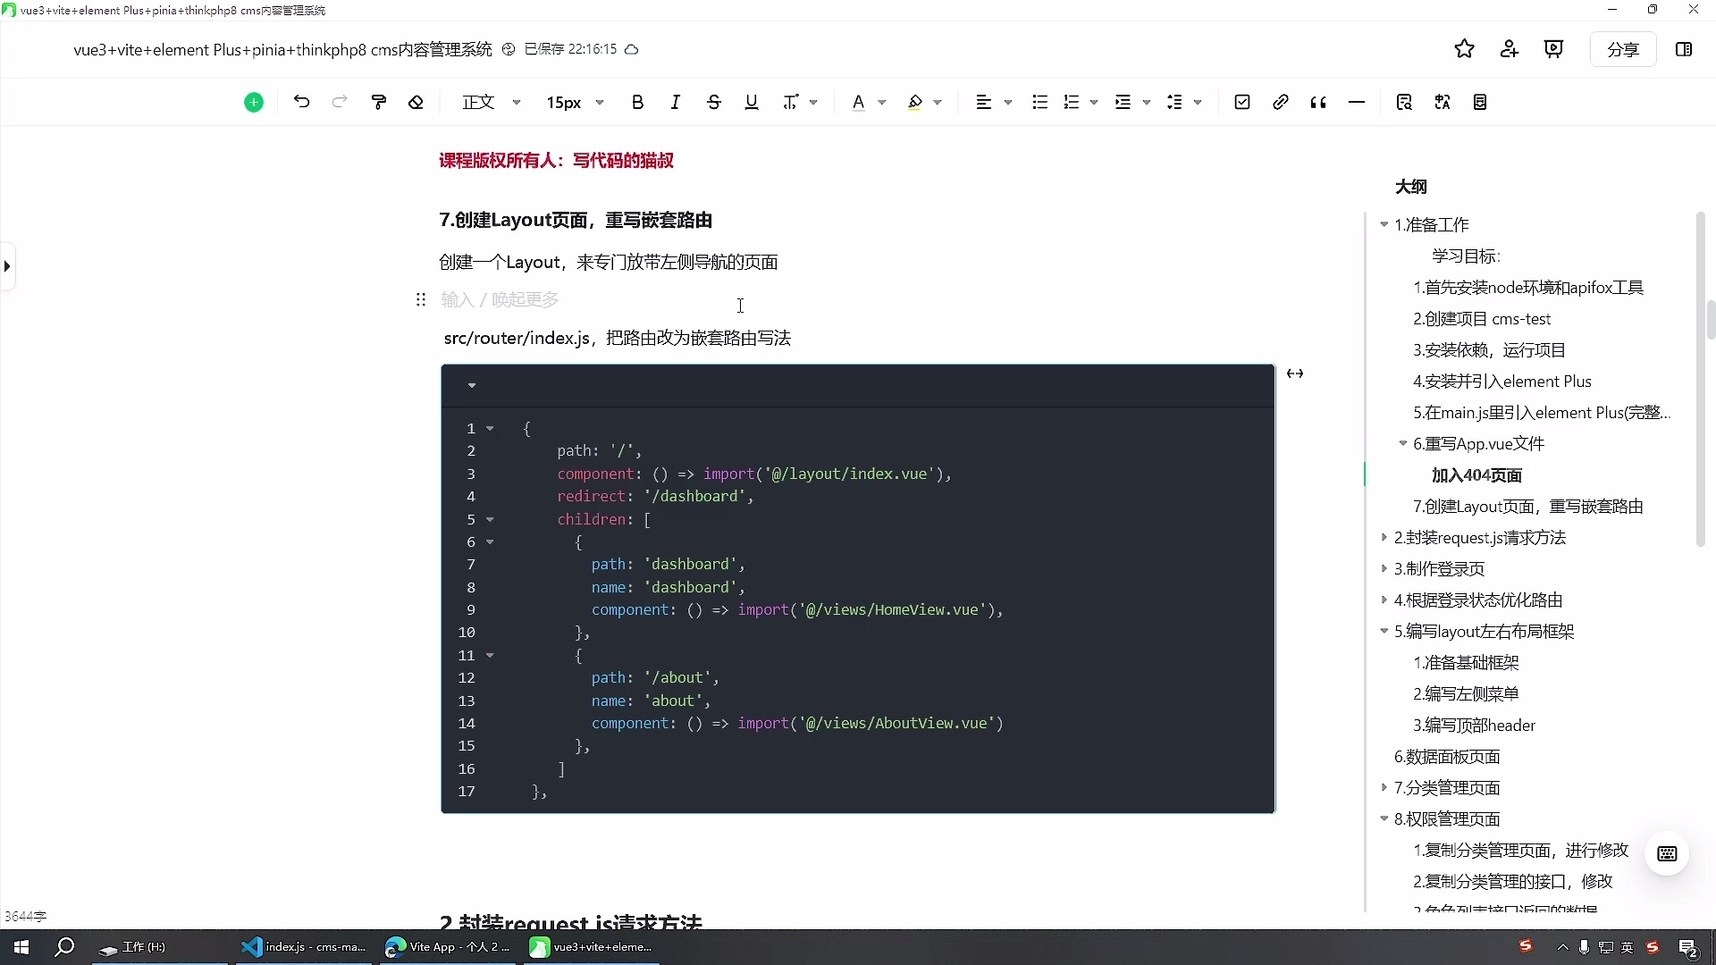
Task: Insert a horizontal divider line
Action: 1357,102
